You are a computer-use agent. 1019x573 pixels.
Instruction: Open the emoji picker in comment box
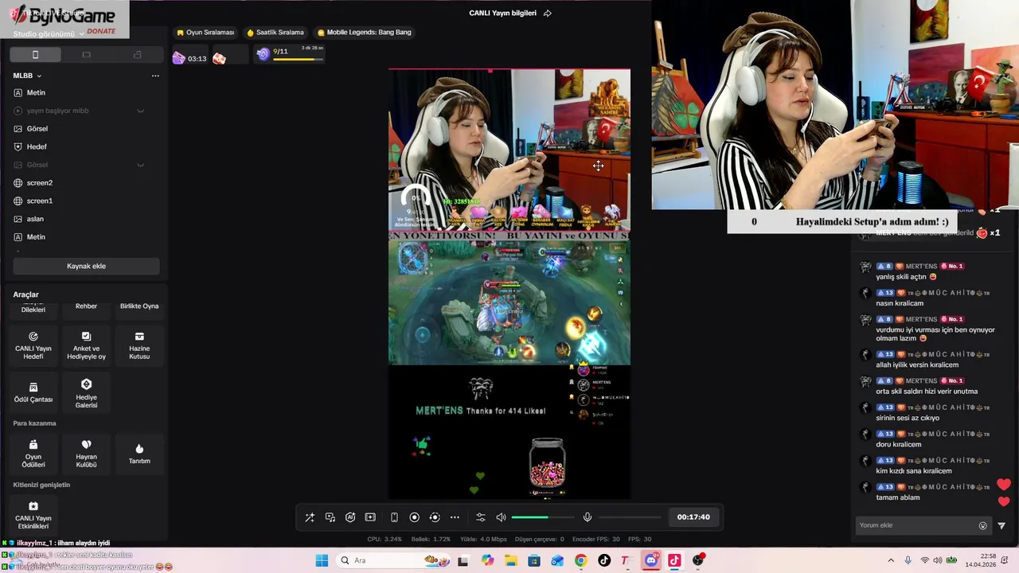pyautogui.click(x=983, y=525)
